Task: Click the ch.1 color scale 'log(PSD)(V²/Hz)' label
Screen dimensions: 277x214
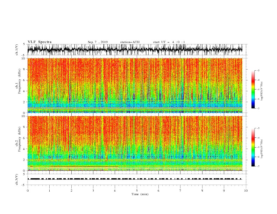Action: click(x=262, y=91)
